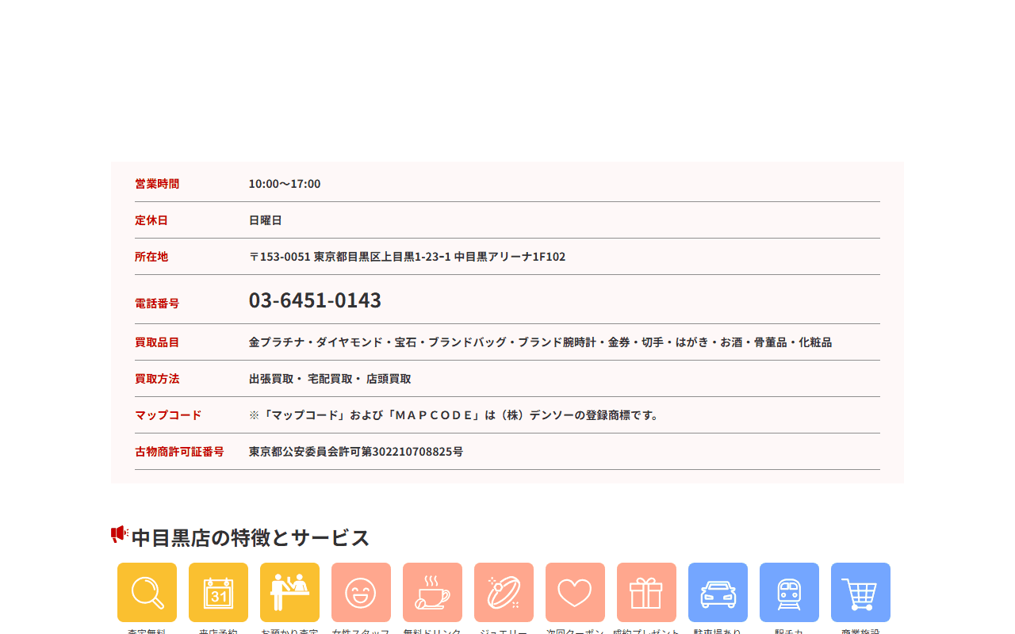Select the address text 〒153-0051 東京都目黒区上目黒
Image resolution: width=1015 pixels, height=634 pixels.
pos(407,257)
